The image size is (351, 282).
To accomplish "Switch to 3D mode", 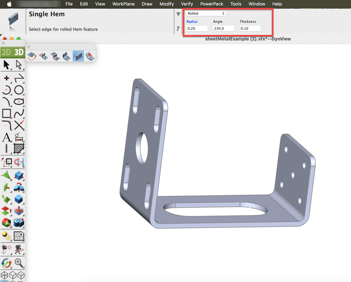I will (x=19, y=52).
